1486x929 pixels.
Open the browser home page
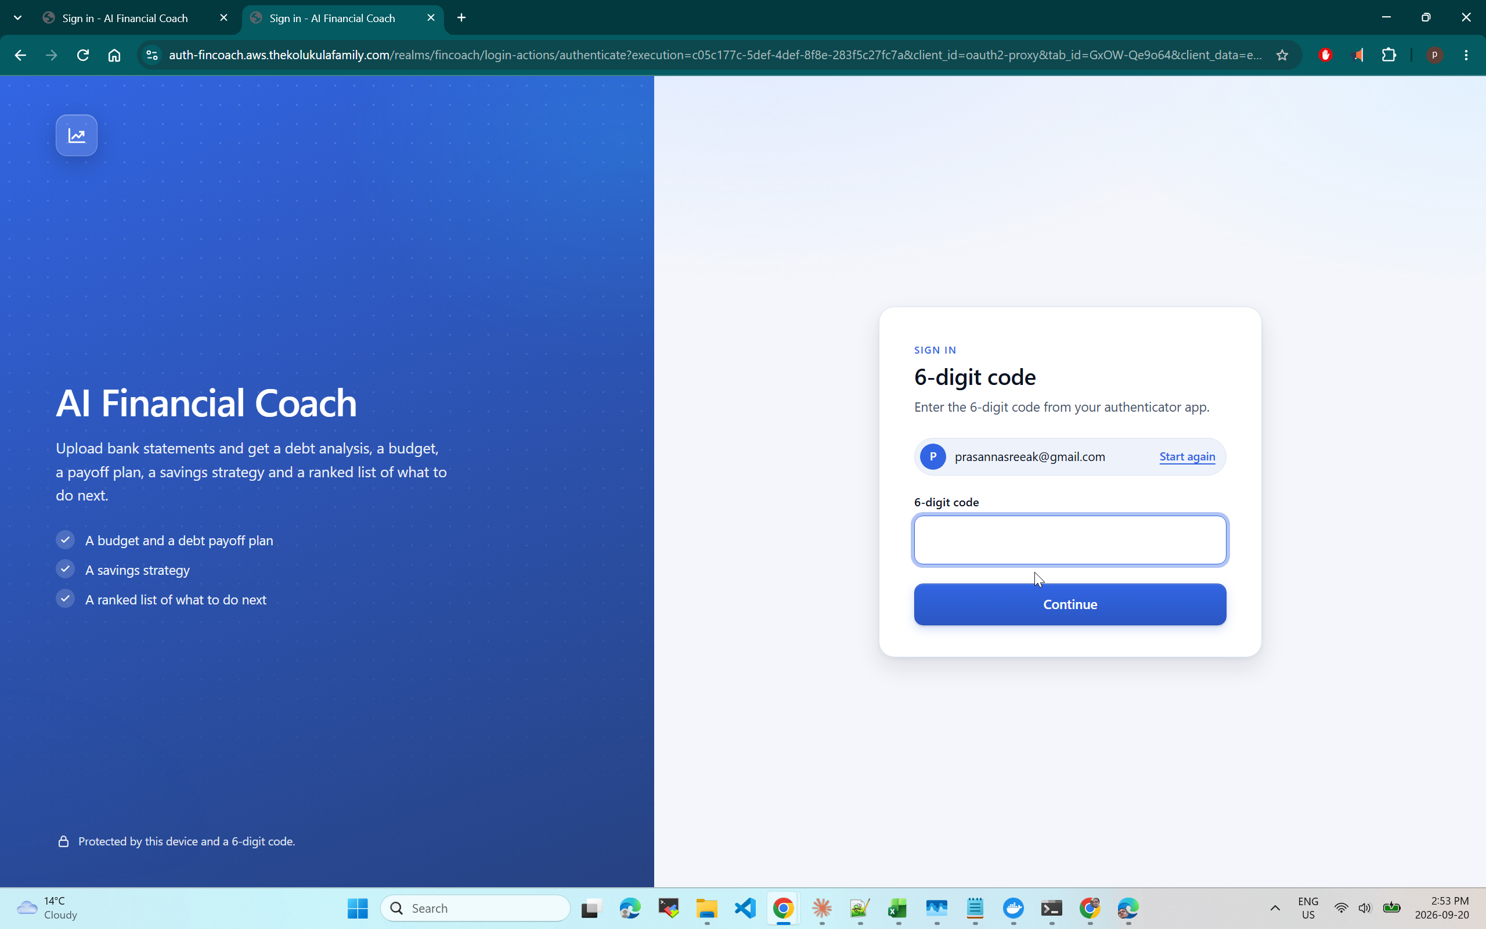(x=114, y=55)
